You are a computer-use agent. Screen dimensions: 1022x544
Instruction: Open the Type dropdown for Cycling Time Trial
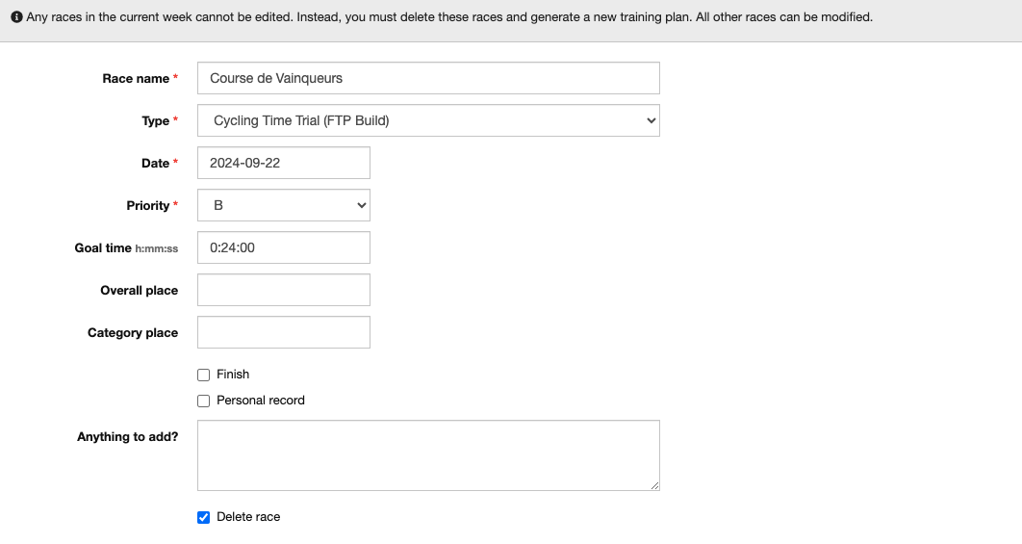428,120
